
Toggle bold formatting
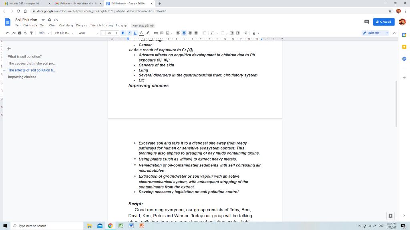pos(123,33)
